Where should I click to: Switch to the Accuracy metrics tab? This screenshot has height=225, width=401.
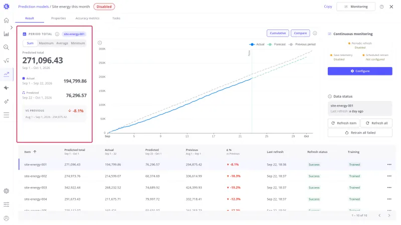click(87, 18)
